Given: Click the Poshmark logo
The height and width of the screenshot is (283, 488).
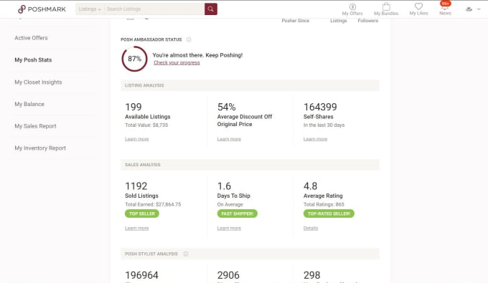Looking at the screenshot, I should (42, 9).
